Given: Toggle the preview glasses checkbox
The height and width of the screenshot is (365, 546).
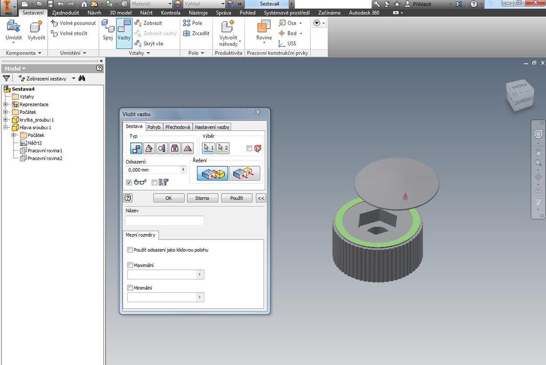Looking at the screenshot, I should click(x=129, y=182).
